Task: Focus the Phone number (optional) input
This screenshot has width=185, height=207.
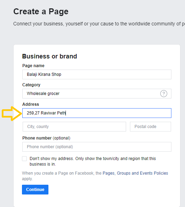Action: point(97,147)
